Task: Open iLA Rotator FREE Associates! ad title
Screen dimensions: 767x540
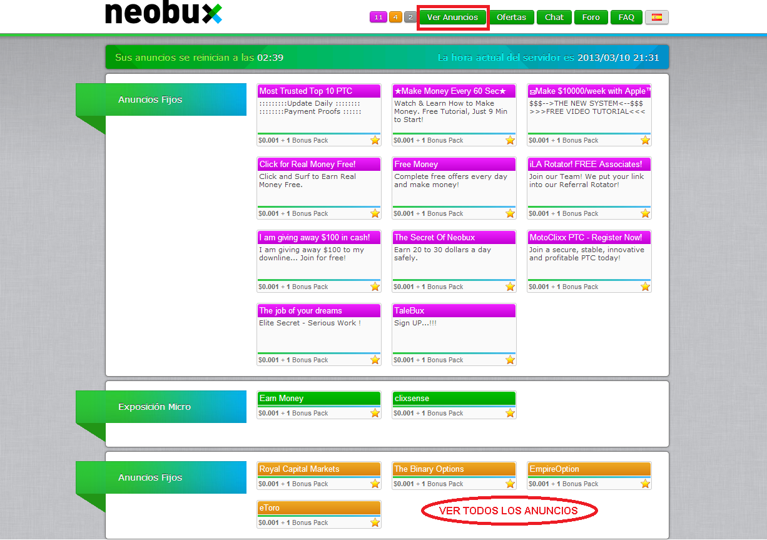Action: tap(589, 165)
